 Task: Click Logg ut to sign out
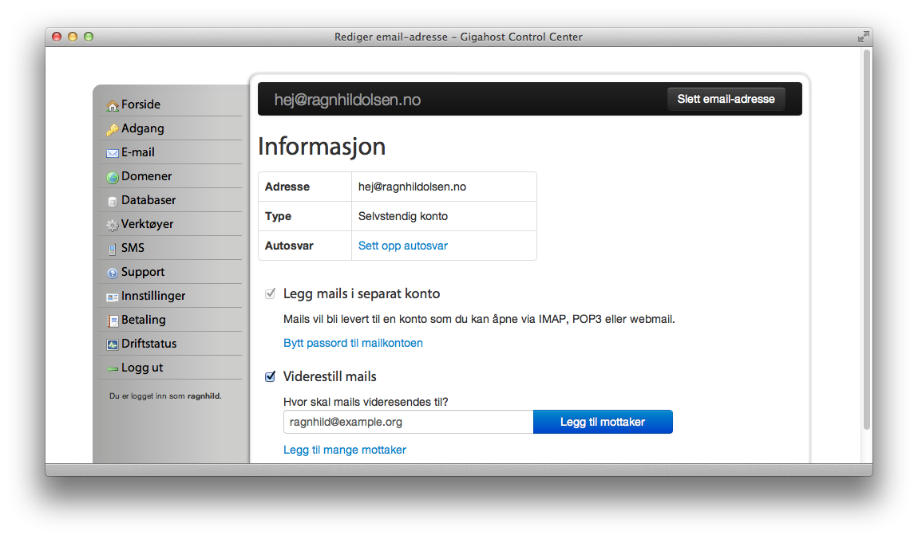click(141, 368)
